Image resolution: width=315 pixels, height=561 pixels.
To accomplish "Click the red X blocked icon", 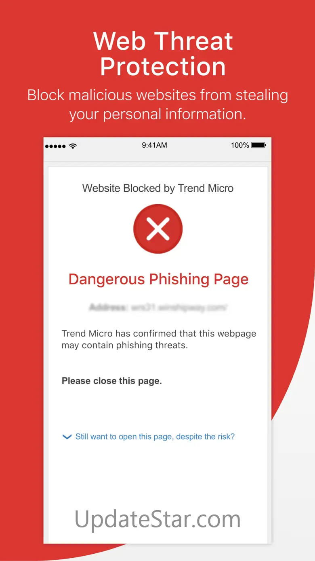I will [x=158, y=229].
